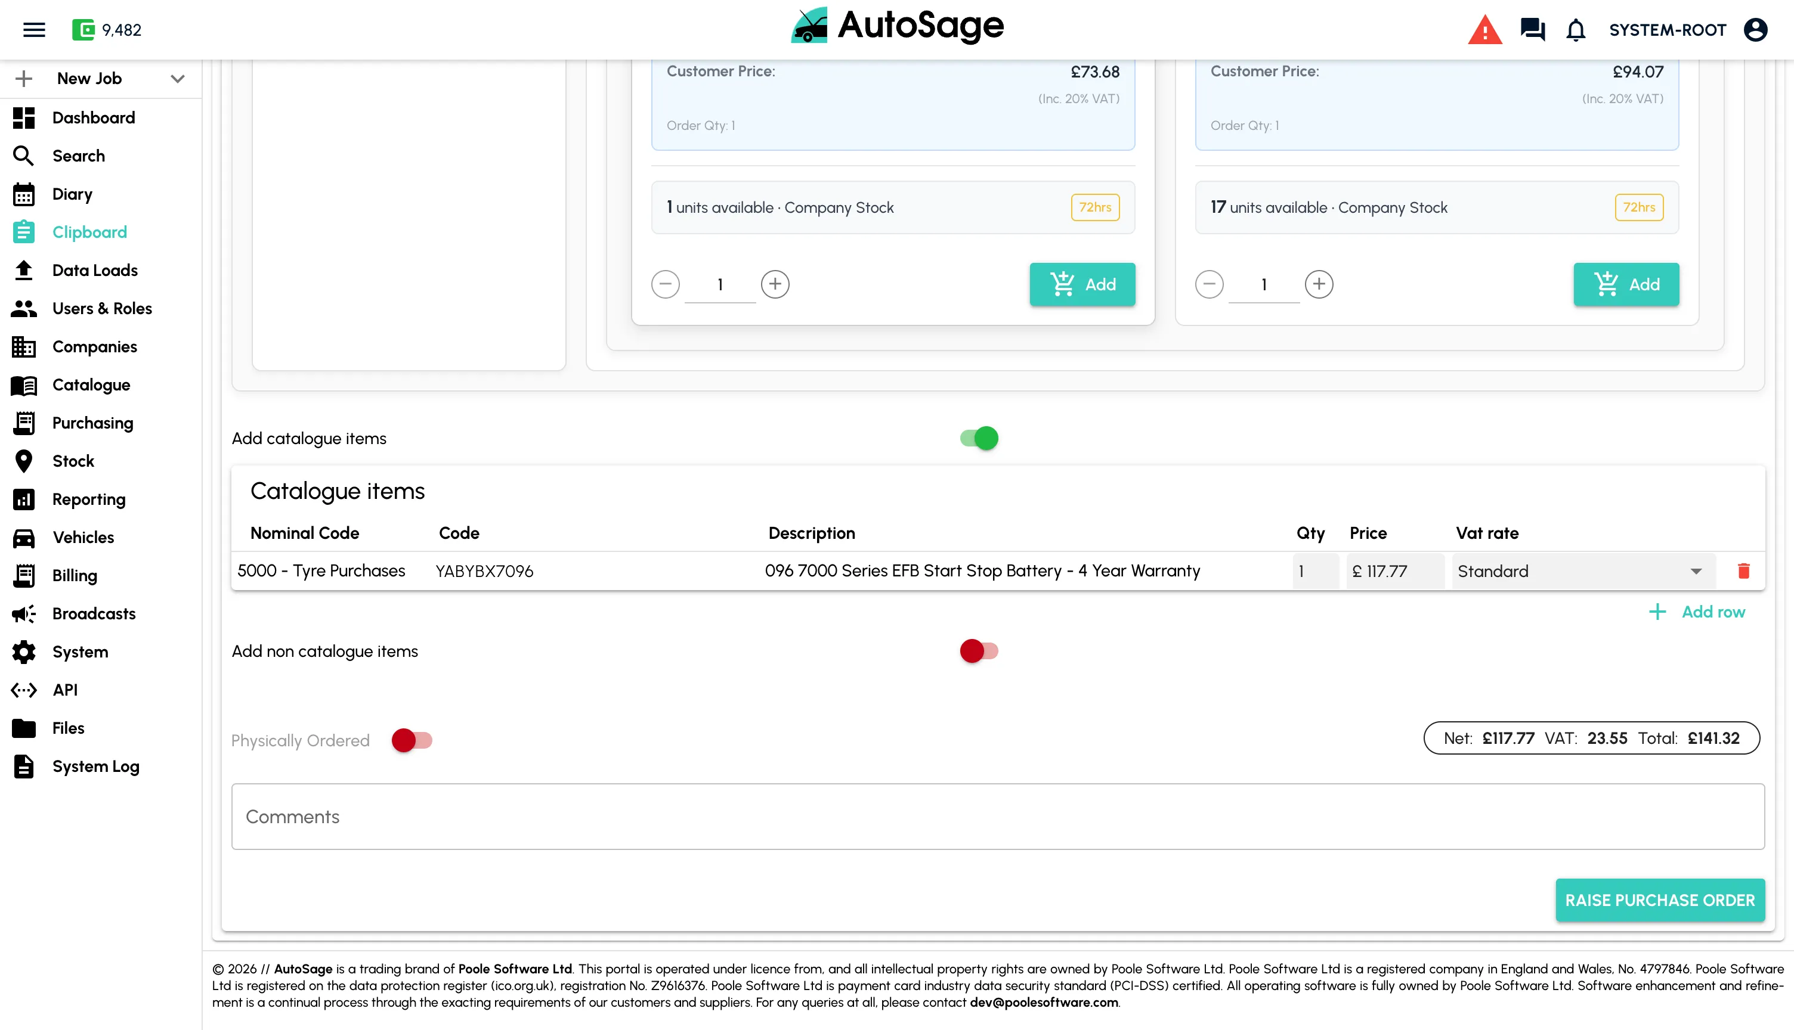Open the chat messages icon
The height and width of the screenshot is (1030, 1794).
[x=1532, y=30]
